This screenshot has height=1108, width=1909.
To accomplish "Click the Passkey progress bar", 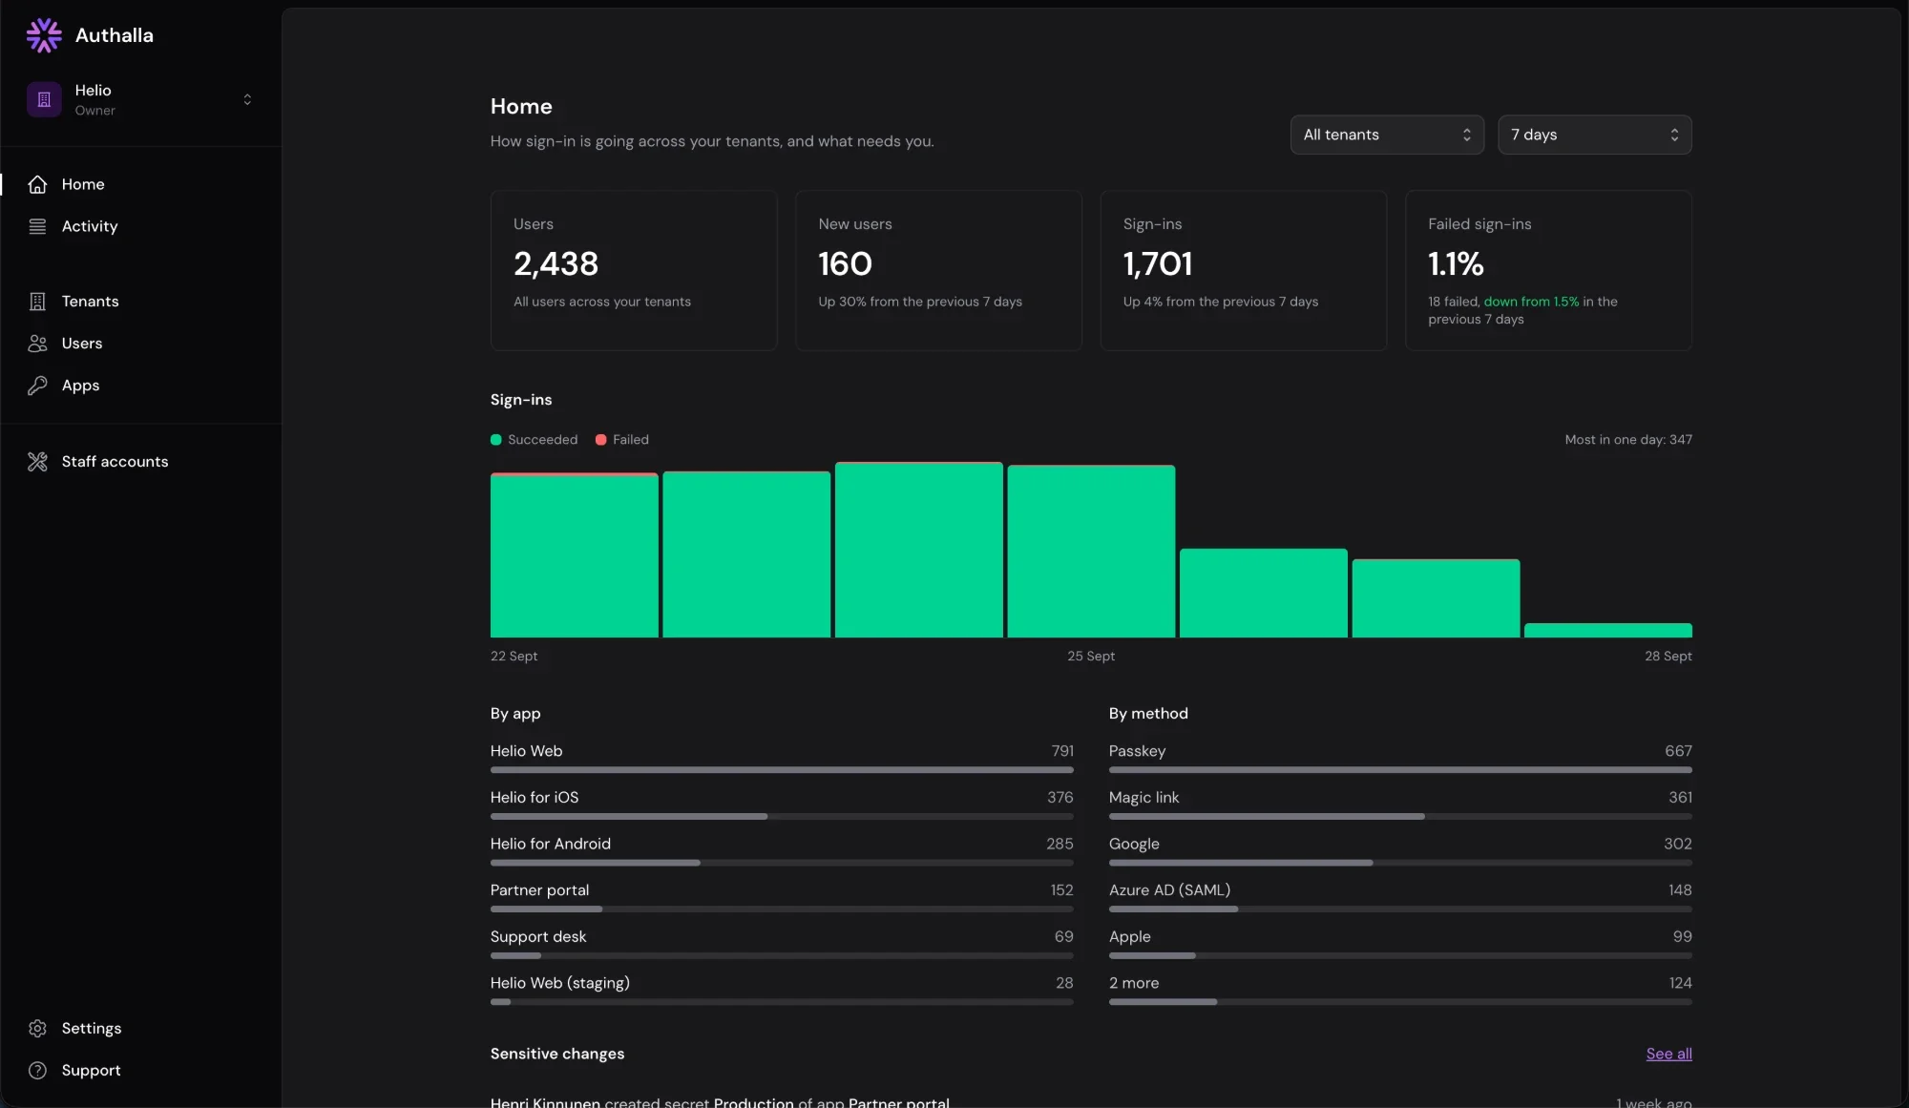I will 1400,770.
